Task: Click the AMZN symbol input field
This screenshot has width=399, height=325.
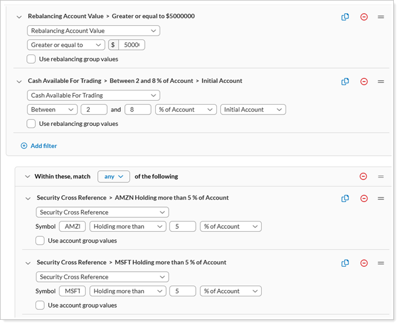Action: (x=72, y=227)
